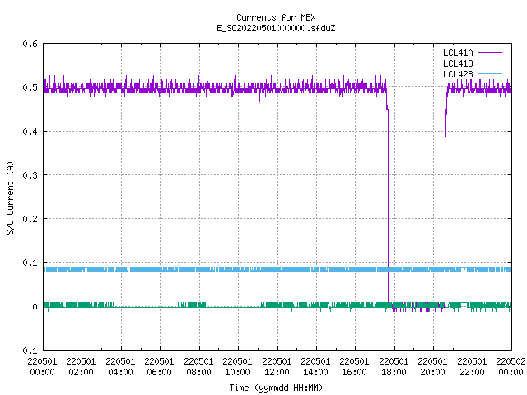Click the green LCL41B legend line sample
527x395 pixels.
(x=490, y=63)
